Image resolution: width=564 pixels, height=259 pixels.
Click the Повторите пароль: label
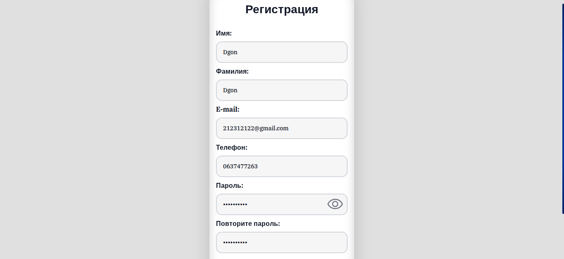[248, 223]
